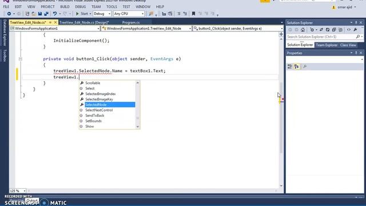
Task: Open the WINDOW menu
Action: (x=143, y=7)
